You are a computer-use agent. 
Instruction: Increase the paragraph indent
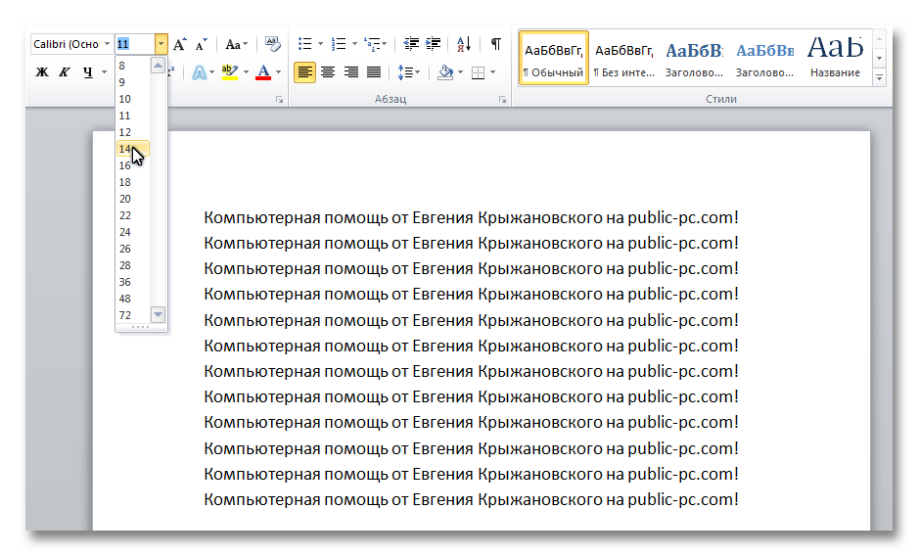tap(434, 44)
